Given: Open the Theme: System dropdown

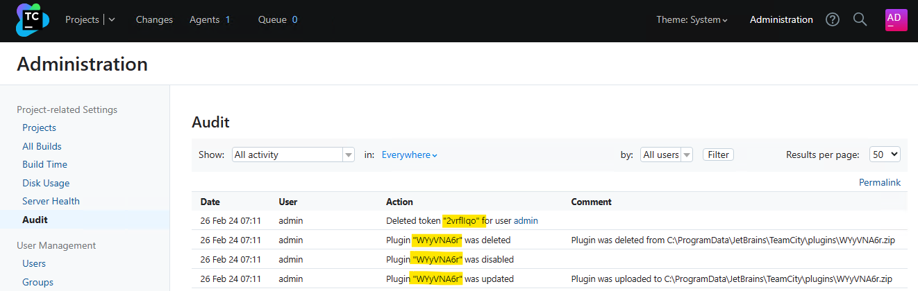Looking at the screenshot, I should click(x=692, y=20).
